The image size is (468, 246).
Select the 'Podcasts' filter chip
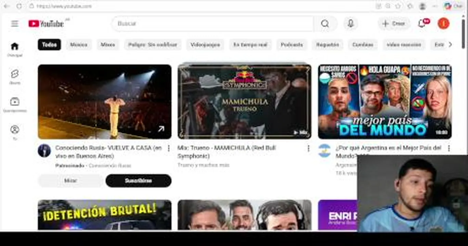coord(292,45)
